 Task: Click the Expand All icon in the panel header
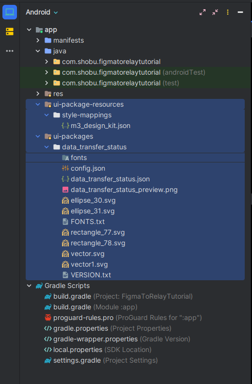pyautogui.click(x=203, y=12)
